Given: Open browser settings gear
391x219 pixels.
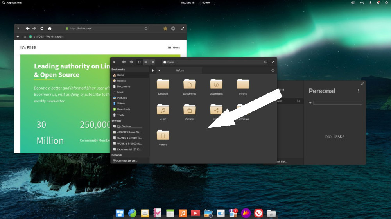Looking at the screenshot, I should pos(173,29).
